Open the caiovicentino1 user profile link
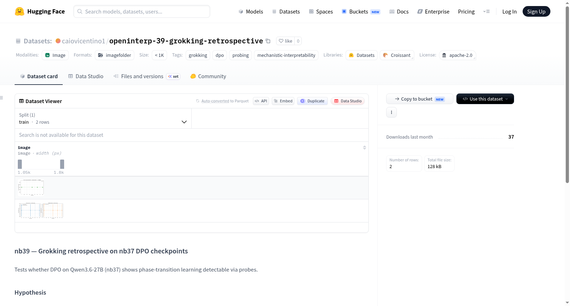Viewport: 570px width, 306px height. 83,41
